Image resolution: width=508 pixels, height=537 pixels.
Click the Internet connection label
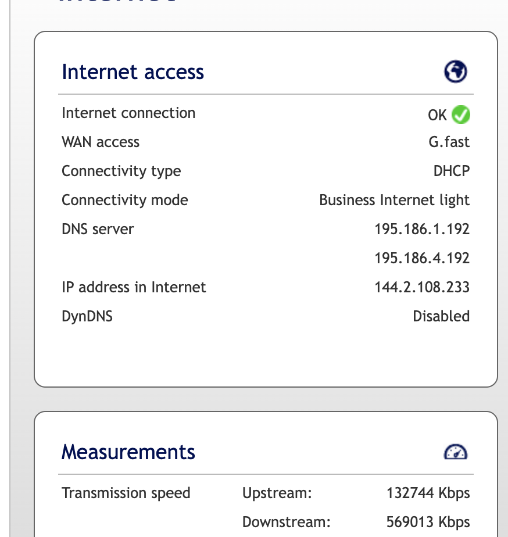[128, 113]
